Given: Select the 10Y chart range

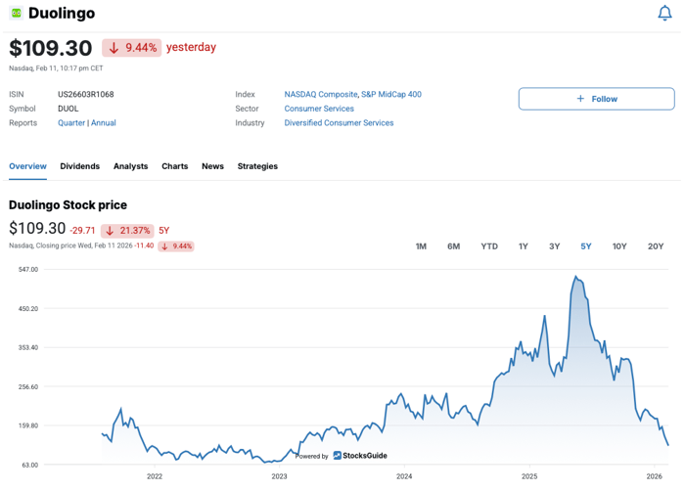Looking at the screenshot, I should pos(619,246).
